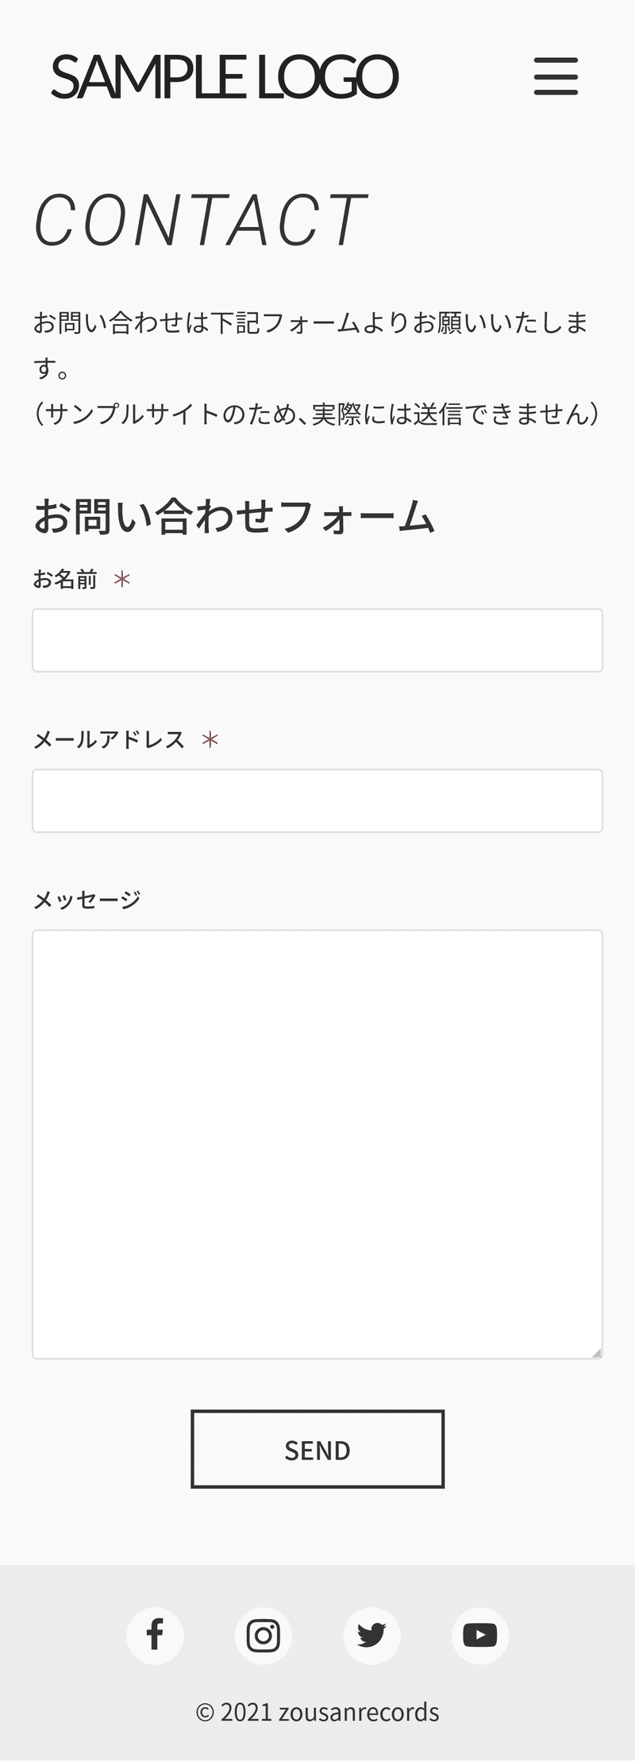Click the メールアドレス field label

click(110, 740)
